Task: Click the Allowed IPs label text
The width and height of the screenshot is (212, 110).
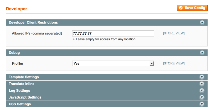Action: point(37,33)
